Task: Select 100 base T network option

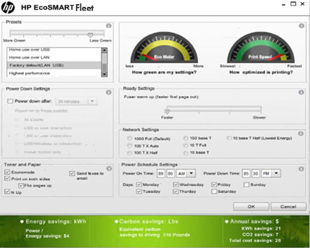Action: (186, 138)
